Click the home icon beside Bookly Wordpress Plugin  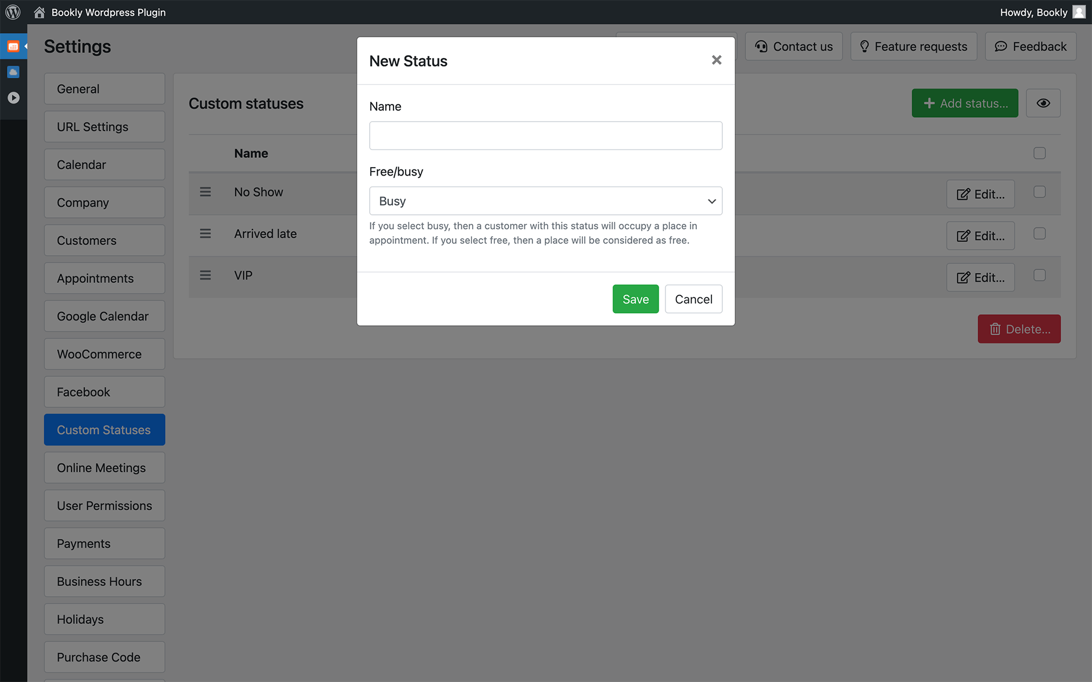[39, 12]
